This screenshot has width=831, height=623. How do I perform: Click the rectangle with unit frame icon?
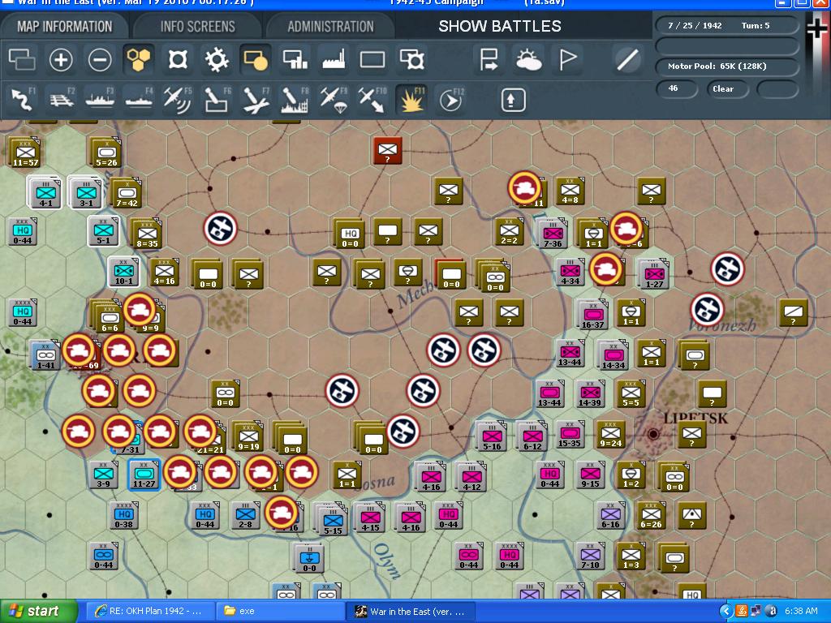[411, 59]
